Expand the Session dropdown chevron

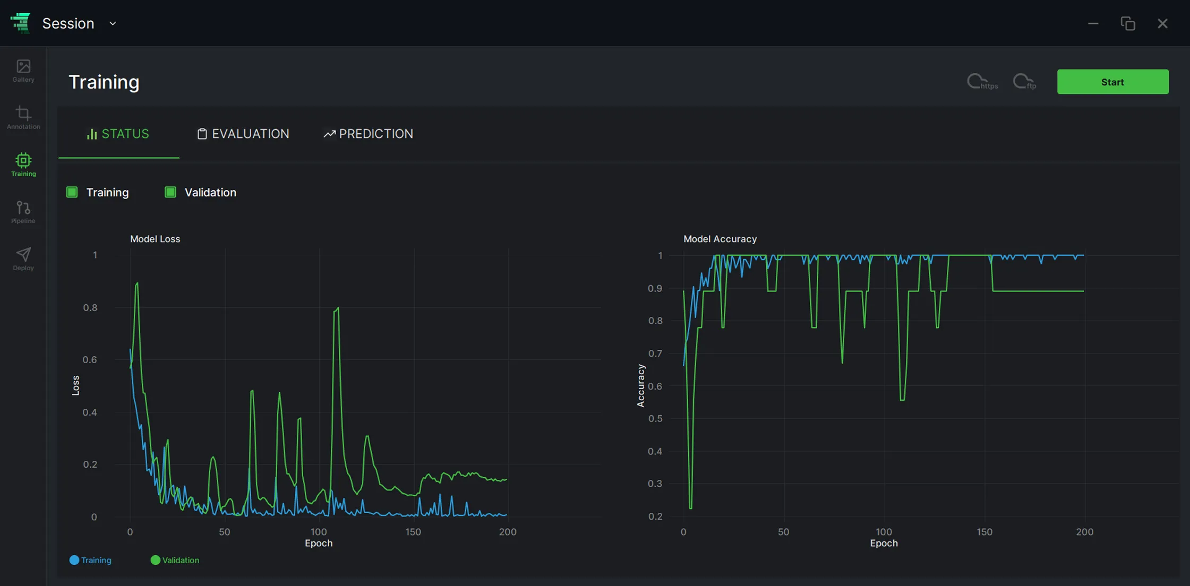(x=113, y=23)
